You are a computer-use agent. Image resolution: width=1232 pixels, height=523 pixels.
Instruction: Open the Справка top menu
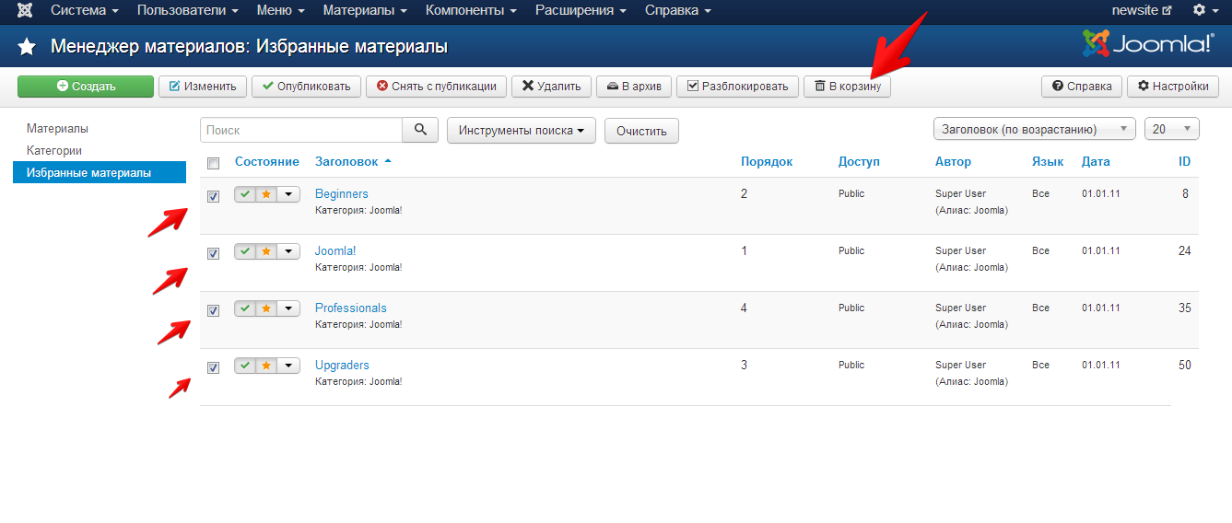pos(678,11)
